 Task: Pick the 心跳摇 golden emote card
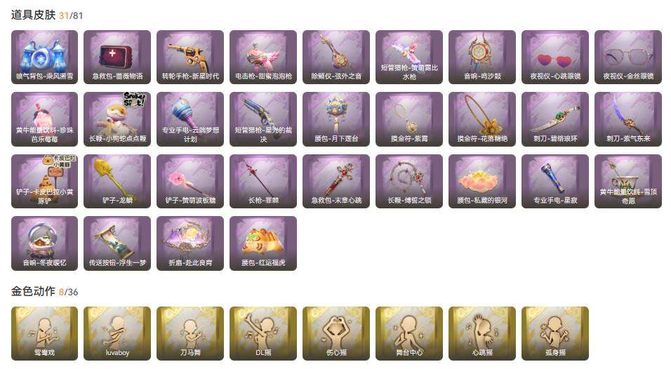coord(482,333)
